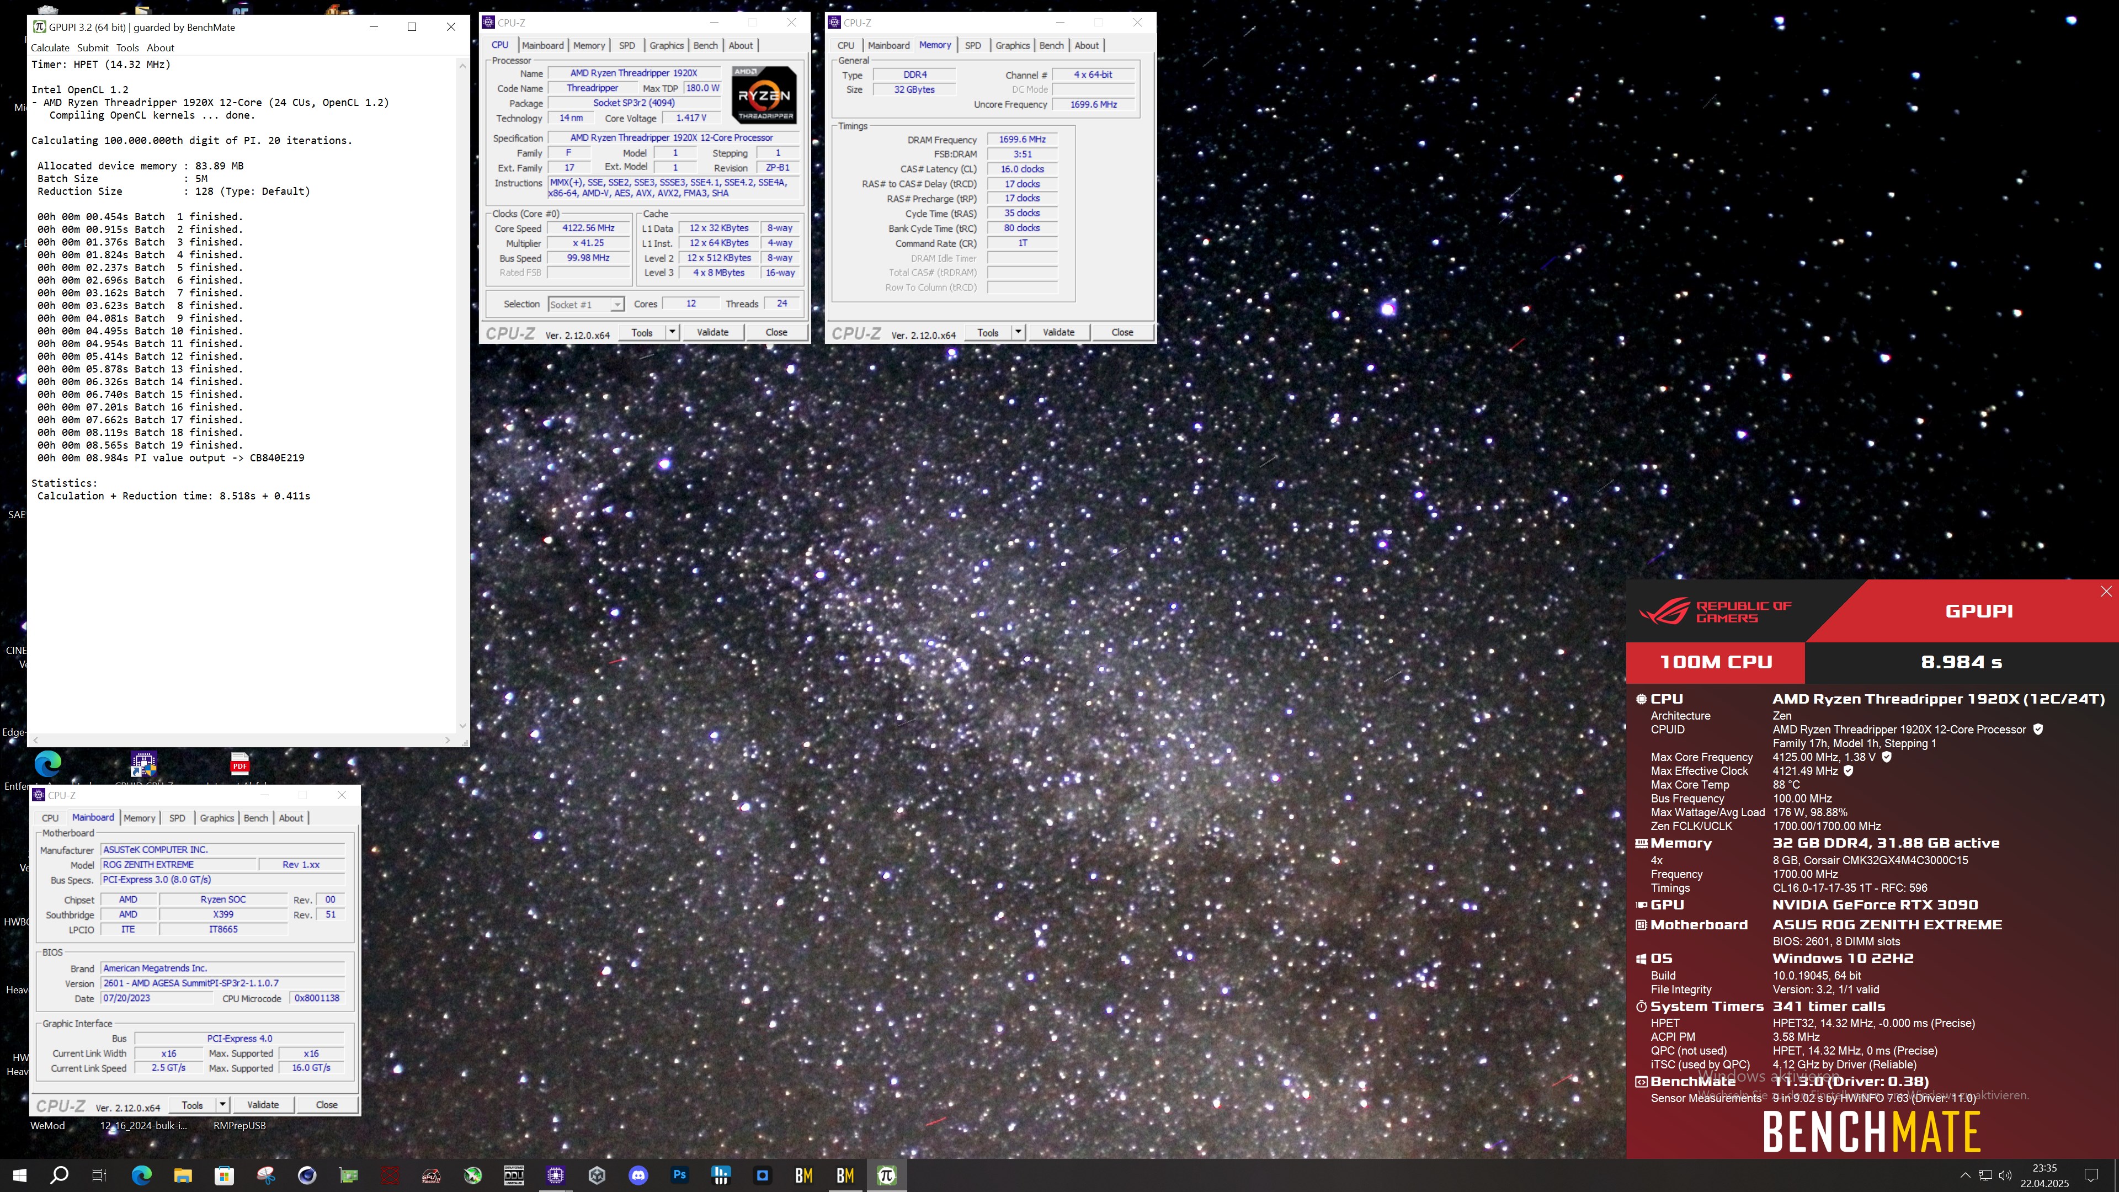The image size is (2119, 1192).
Task: Open the taskbar Search magnifier
Action: pyautogui.click(x=59, y=1175)
